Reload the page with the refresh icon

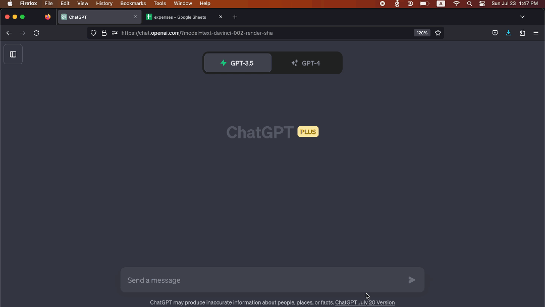pyautogui.click(x=36, y=33)
